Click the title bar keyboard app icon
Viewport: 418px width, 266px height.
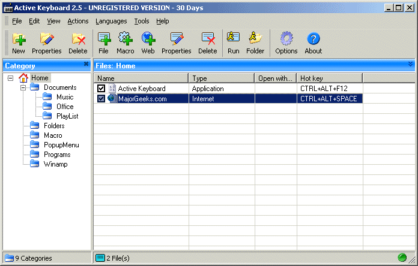(x=8, y=8)
